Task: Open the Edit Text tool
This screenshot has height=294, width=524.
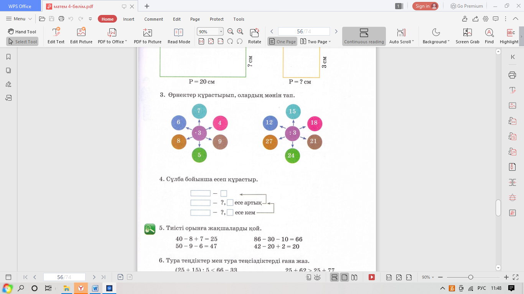Action: [56, 36]
